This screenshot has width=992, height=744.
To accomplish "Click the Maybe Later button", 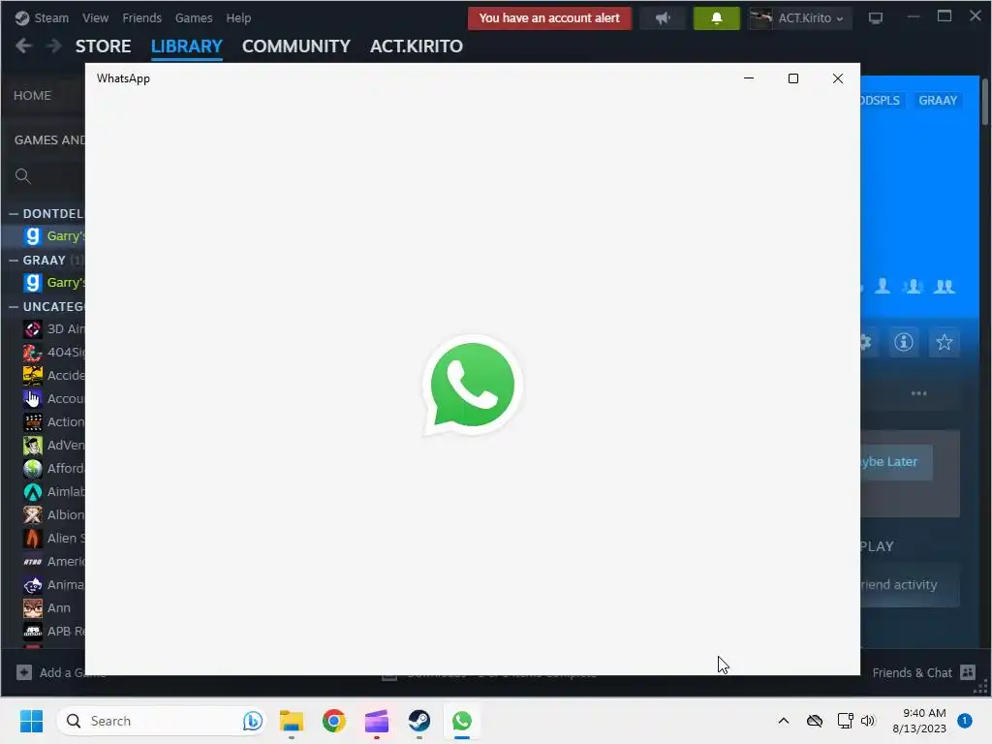I will tap(896, 462).
